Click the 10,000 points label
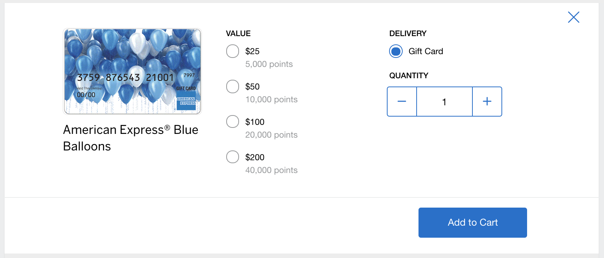This screenshot has width=604, height=258. click(x=271, y=99)
